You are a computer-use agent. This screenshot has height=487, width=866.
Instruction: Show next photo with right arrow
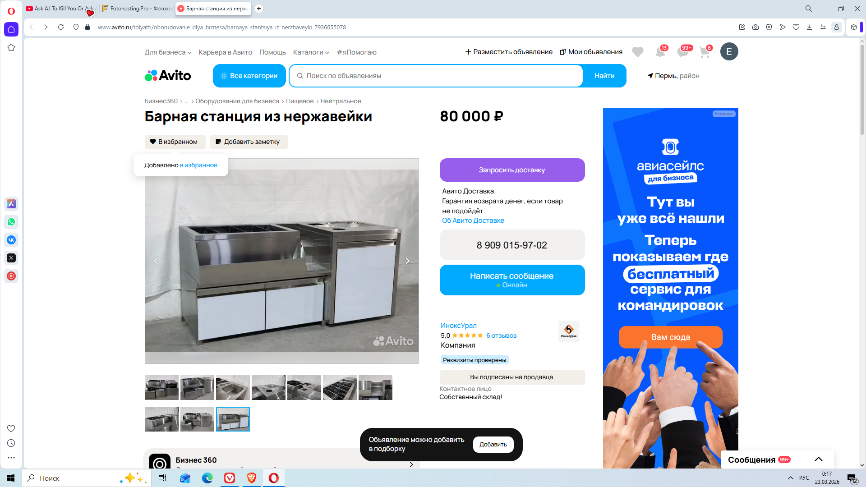tap(407, 261)
